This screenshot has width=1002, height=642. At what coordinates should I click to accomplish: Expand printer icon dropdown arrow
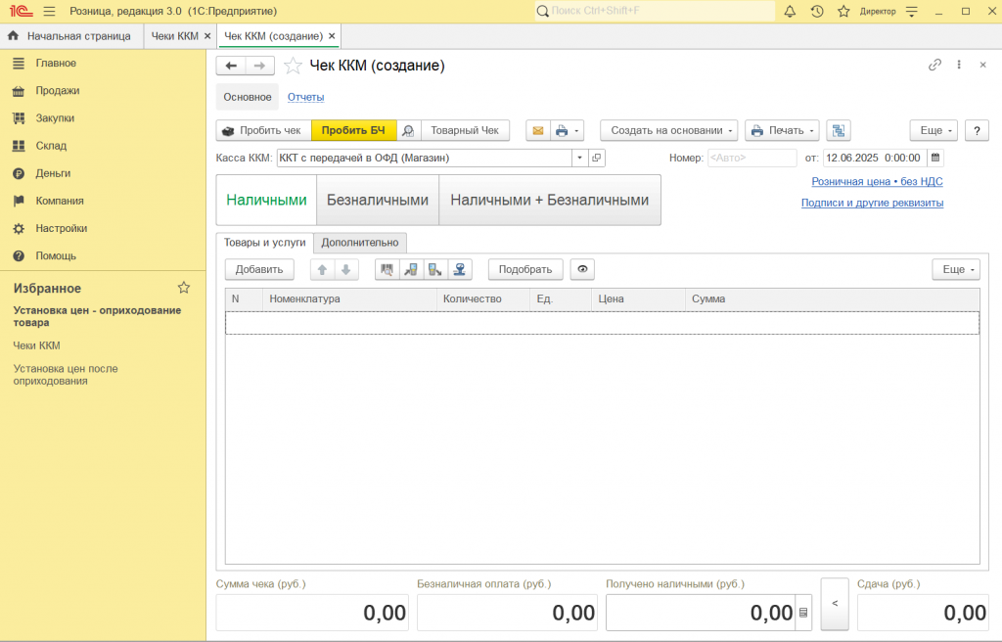[x=577, y=130]
